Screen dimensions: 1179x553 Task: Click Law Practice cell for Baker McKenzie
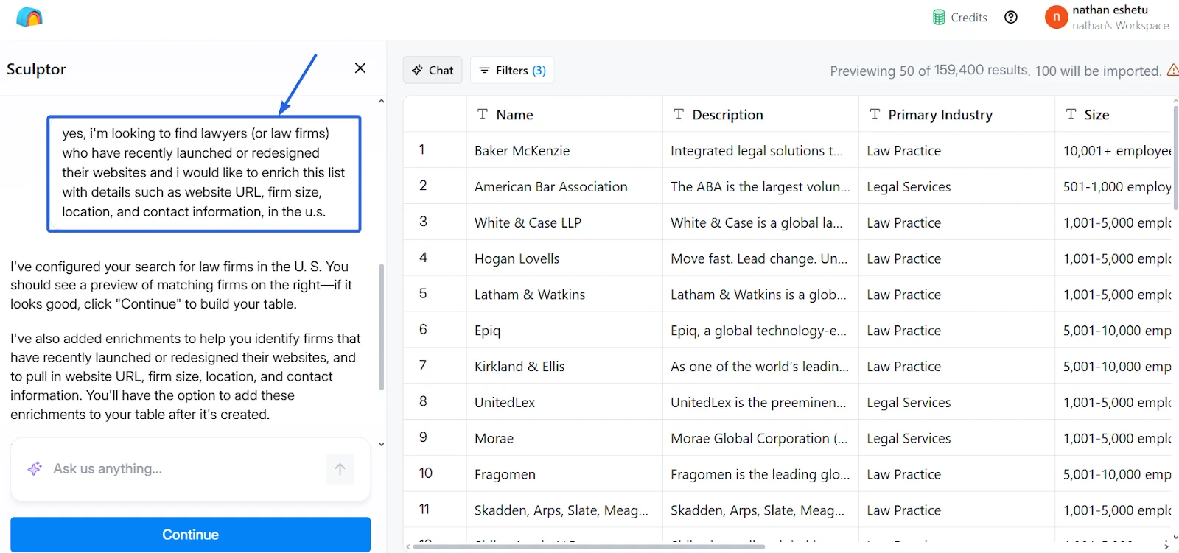point(956,150)
